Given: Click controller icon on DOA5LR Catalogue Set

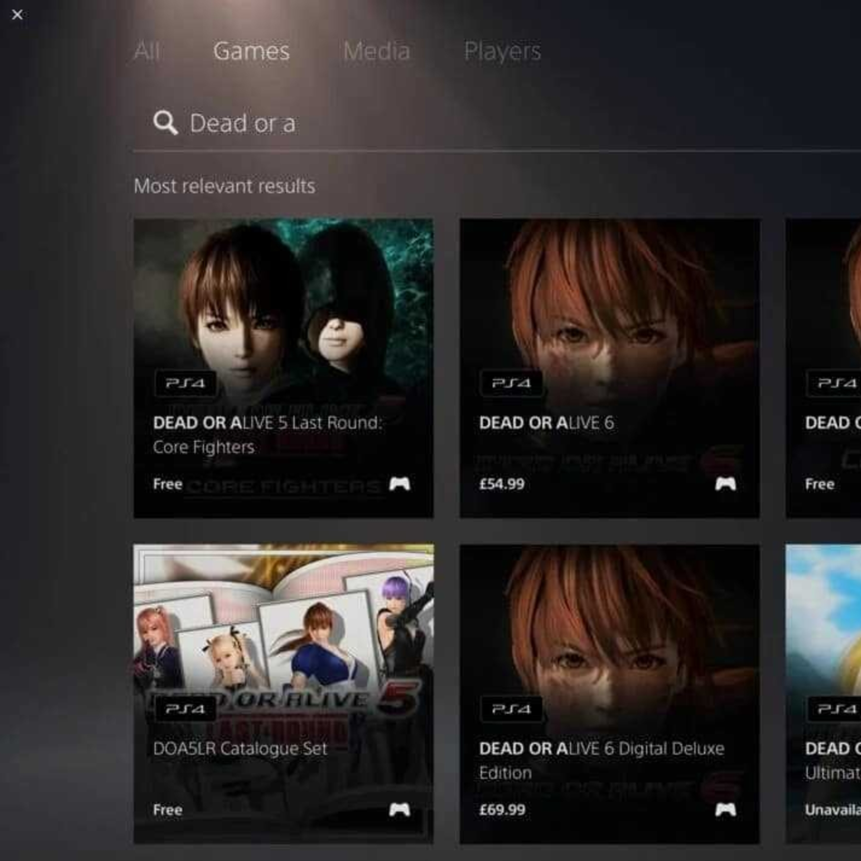Looking at the screenshot, I should point(400,809).
